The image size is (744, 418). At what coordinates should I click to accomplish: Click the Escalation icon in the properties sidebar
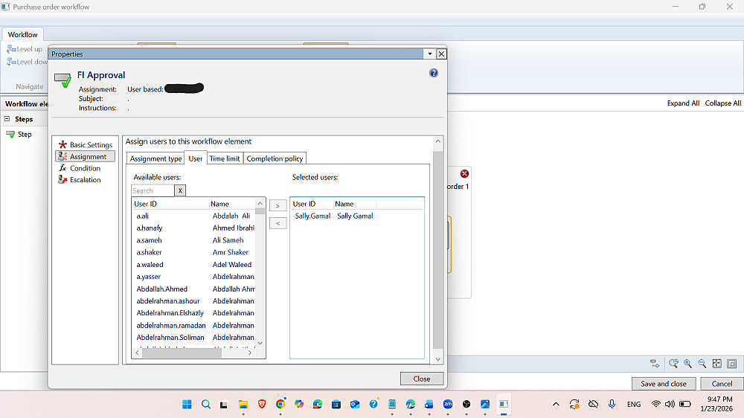62,179
